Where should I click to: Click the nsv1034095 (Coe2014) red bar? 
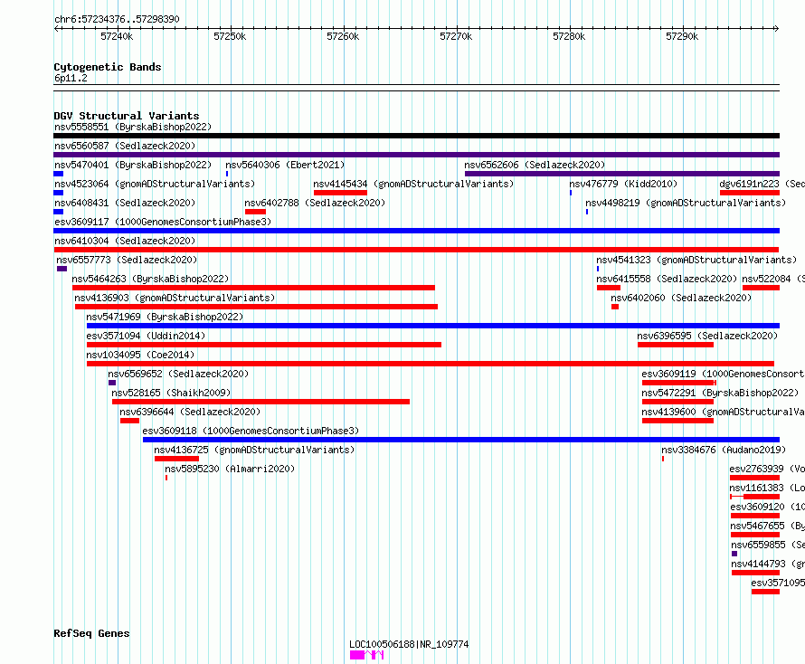[431, 364]
